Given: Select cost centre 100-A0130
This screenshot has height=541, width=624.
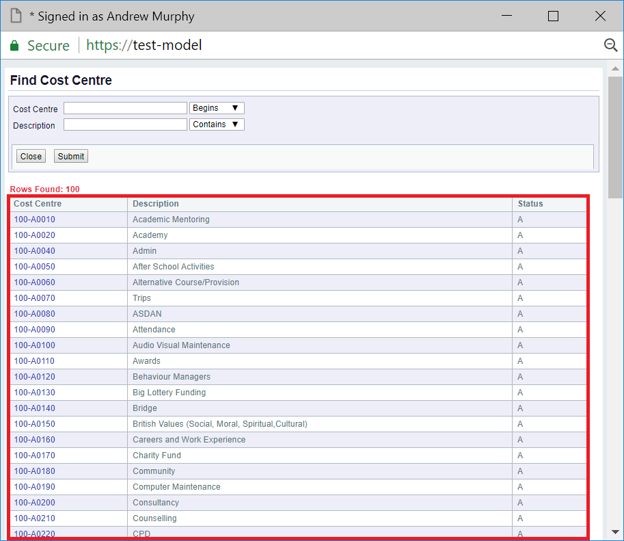Looking at the screenshot, I should [35, 393].
